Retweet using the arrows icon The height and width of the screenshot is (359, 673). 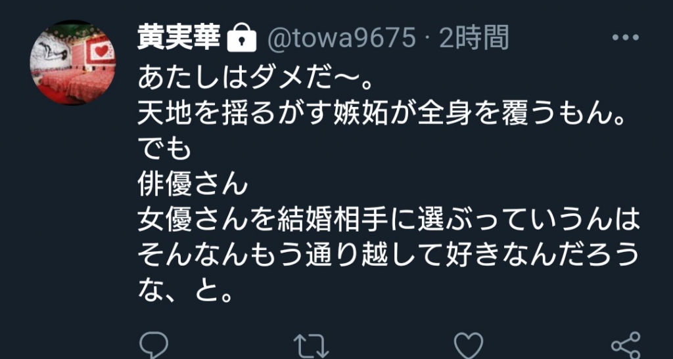(x=311, y=346)
